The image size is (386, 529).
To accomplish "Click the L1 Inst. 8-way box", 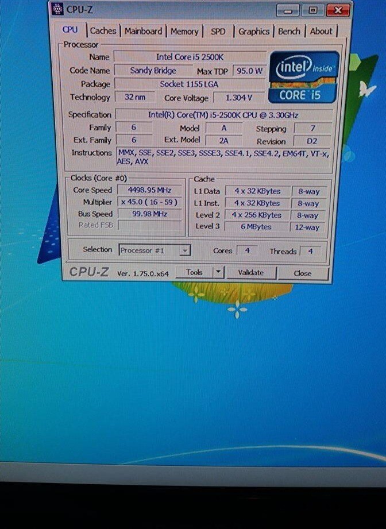I will click(x=308, y=204).
